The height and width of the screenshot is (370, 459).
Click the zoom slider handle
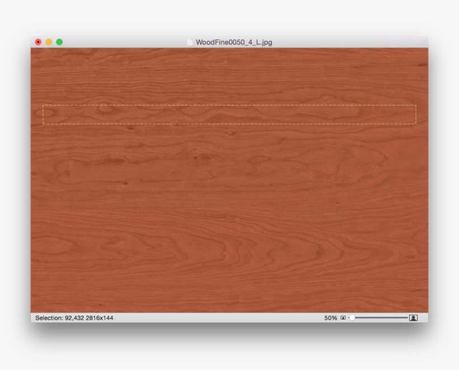352,318
